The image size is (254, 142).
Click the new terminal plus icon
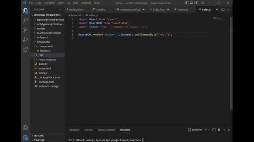pyautogui.click(x=206, y=130)
